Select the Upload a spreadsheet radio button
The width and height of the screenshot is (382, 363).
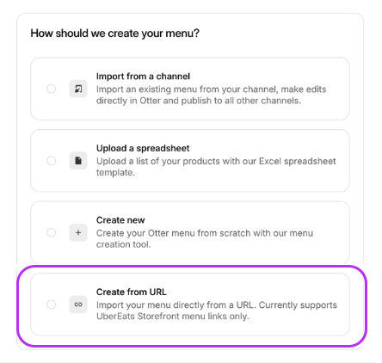pyautogui.click(x=52, y=161)
